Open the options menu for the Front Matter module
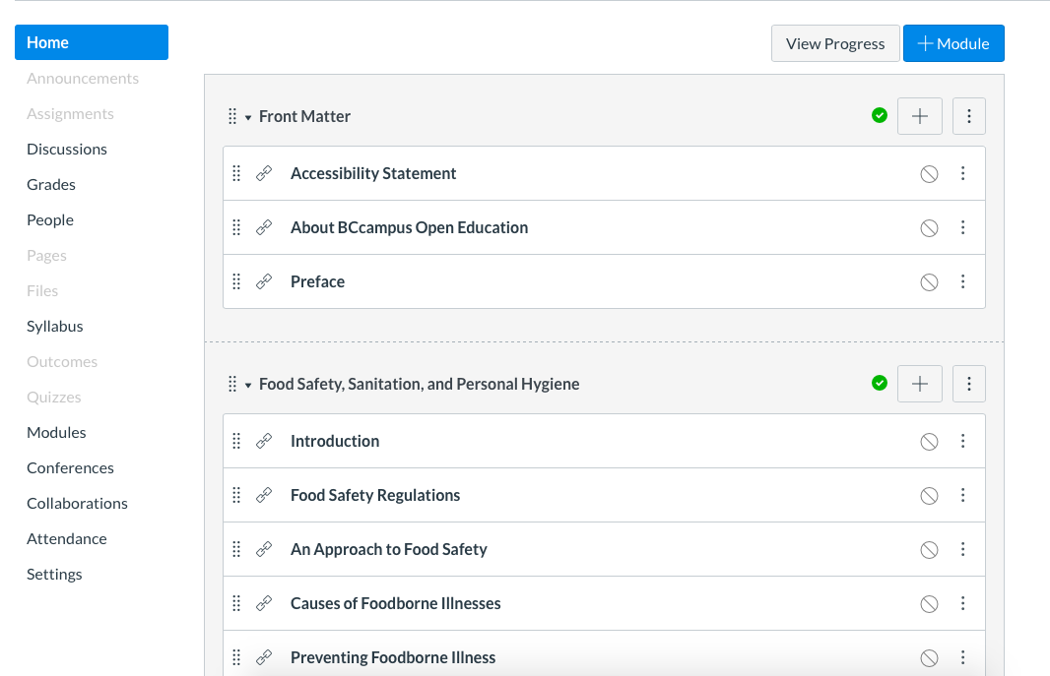 tap(968, 115)
